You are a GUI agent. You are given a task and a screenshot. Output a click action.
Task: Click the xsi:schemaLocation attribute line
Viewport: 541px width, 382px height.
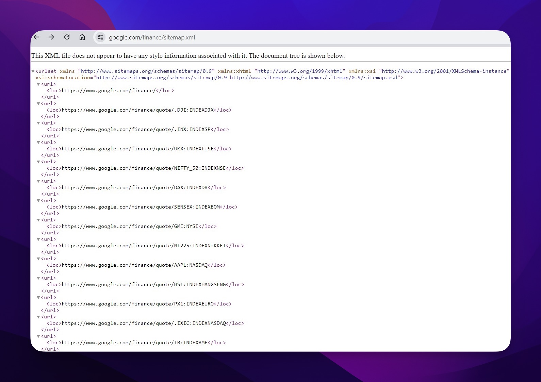pyautogui.click(x=219, y=78)
